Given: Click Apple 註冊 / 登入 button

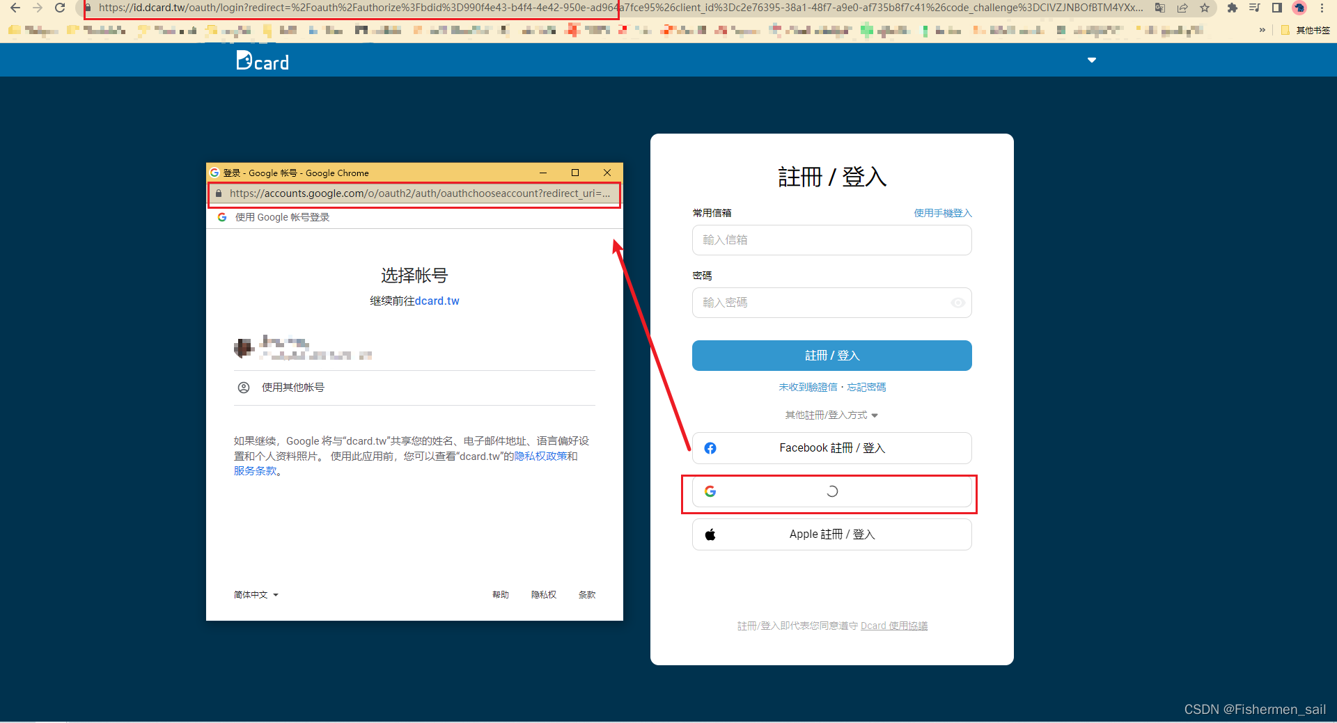Looking at the screenshot, I should coord(832,534).
